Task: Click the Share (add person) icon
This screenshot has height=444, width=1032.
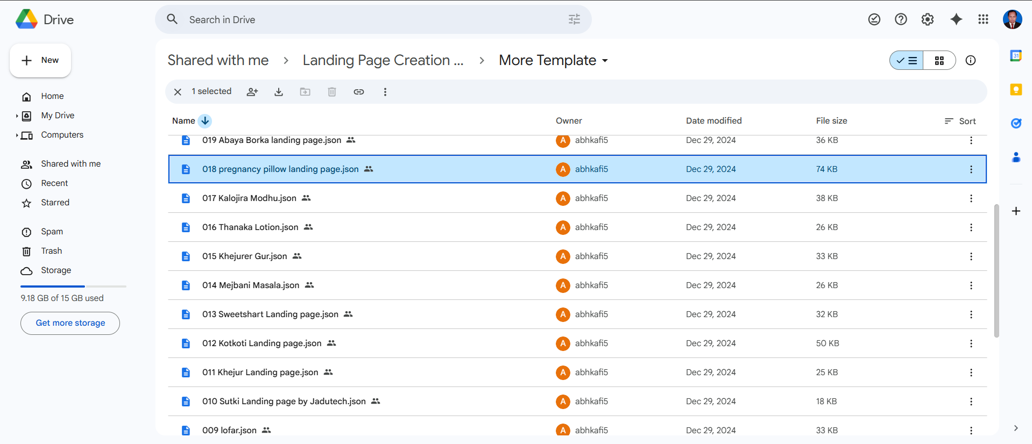Action: pos(252,92)
